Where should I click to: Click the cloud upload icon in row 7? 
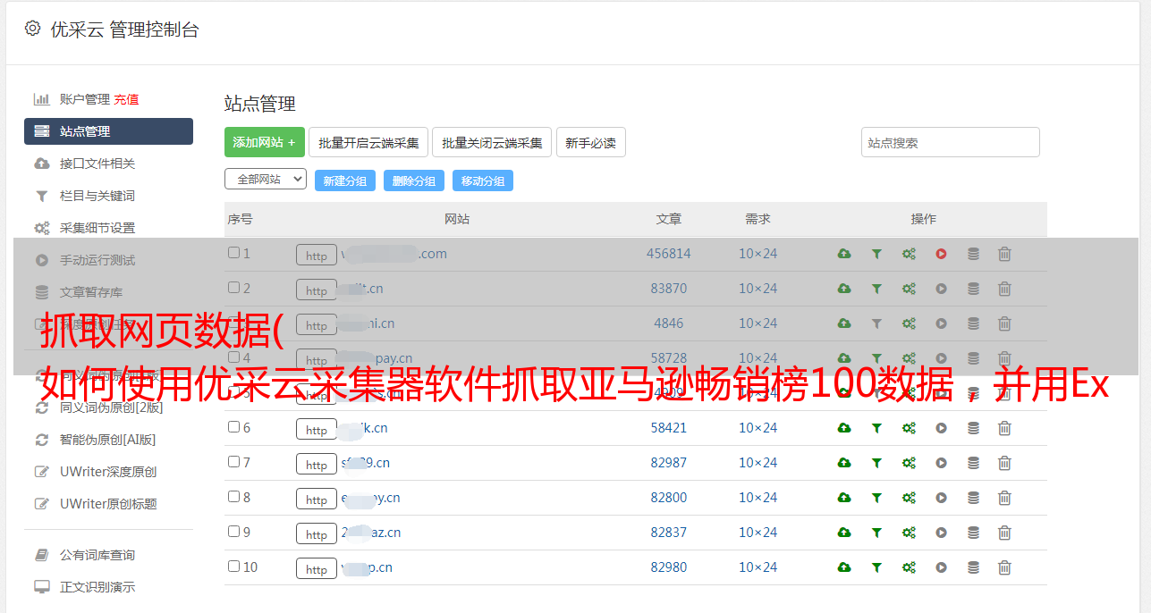(x=844, y=463)
